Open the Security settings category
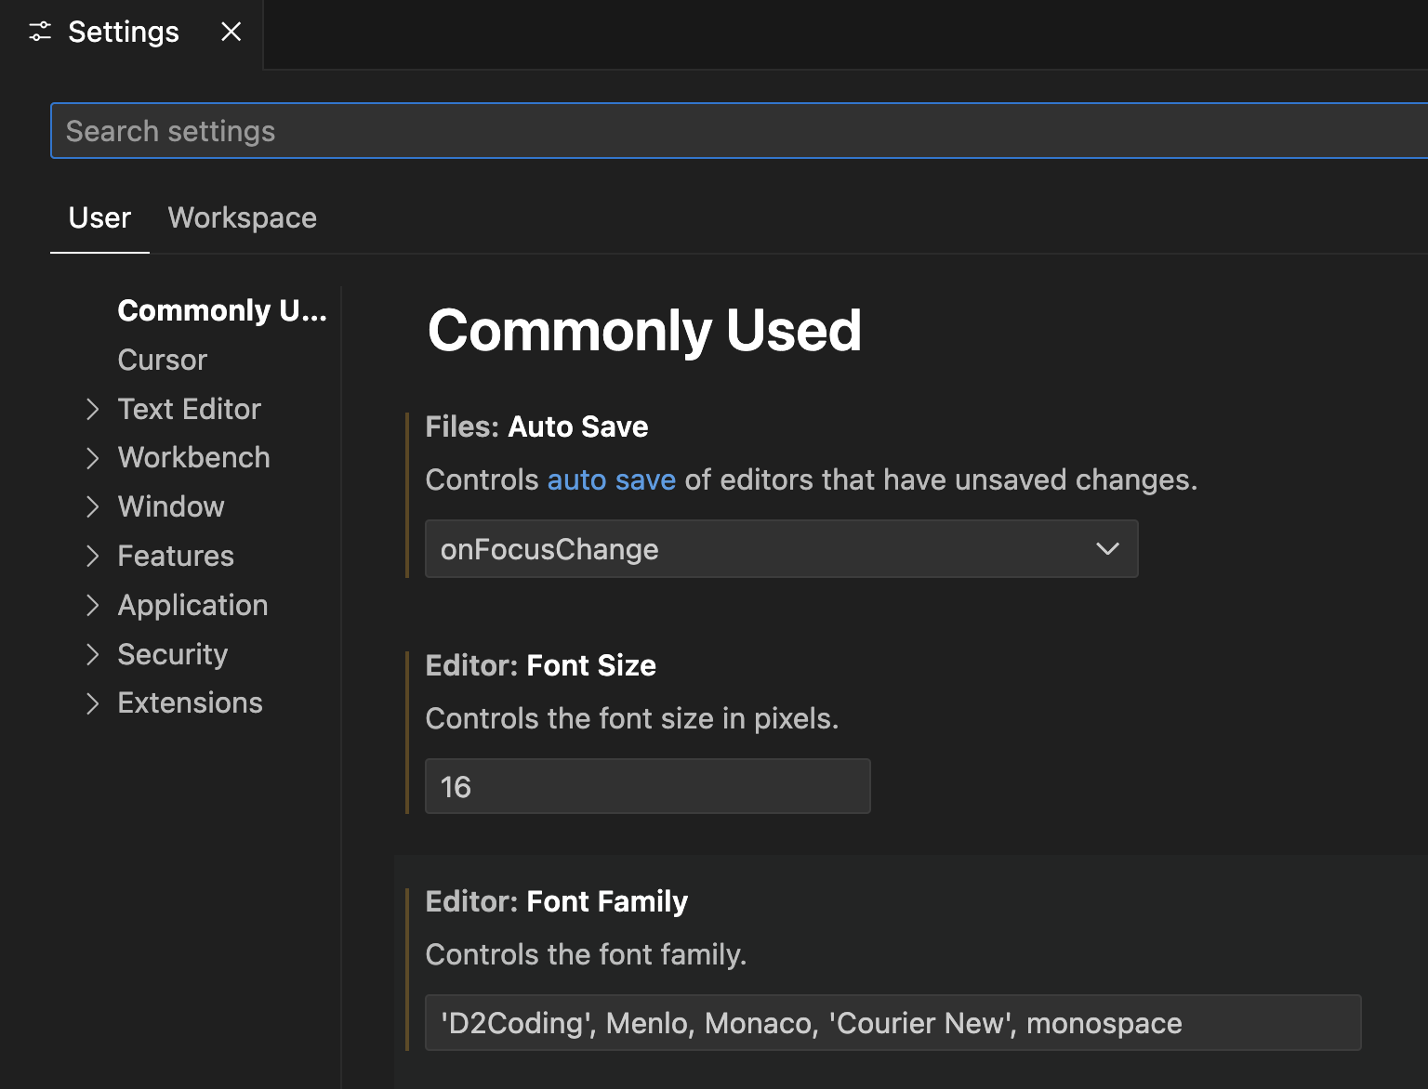The width and height of the screenshot is (1428, 1089). (173, 654)
